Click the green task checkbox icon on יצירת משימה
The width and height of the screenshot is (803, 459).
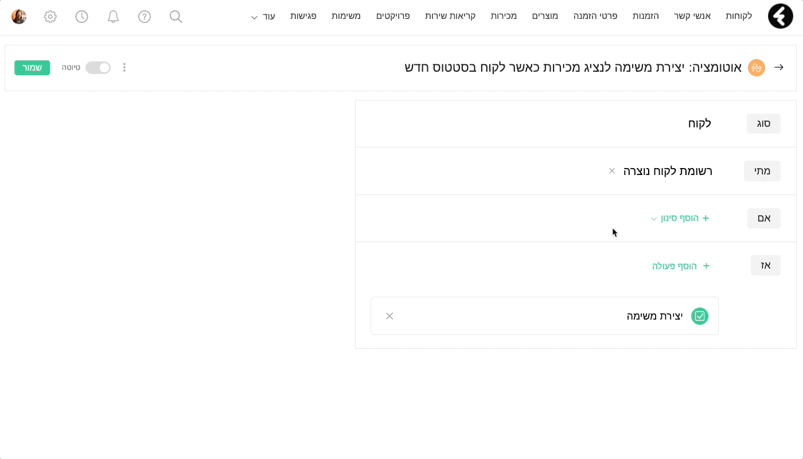pos(700,316)
